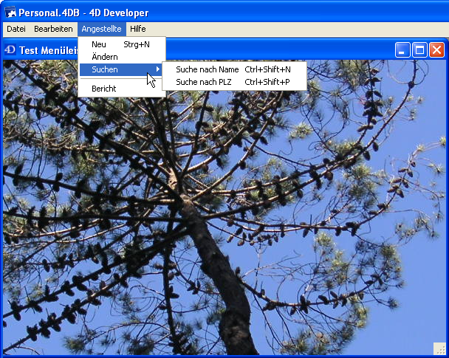The image size is (449, 358).
Task: Click the Test Menüleiste window title bar
Action: [x=223, y=50]
